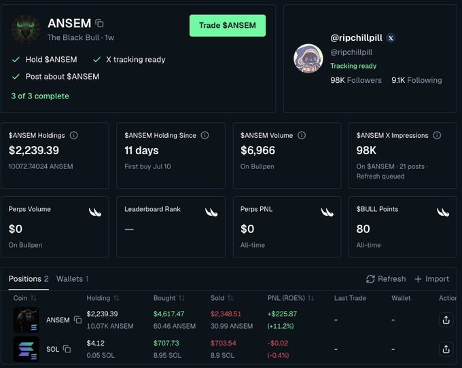Open the gray @ripchillpill handle link
This screenshot has width=462, height=368.
[351, 52]
